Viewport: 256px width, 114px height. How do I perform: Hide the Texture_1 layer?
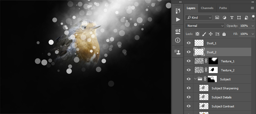[x=189, y=61]
